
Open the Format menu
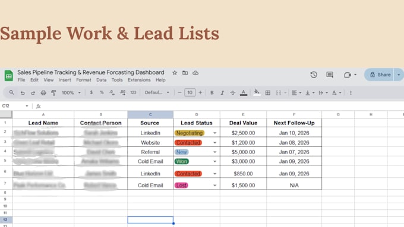click(84, 80)
